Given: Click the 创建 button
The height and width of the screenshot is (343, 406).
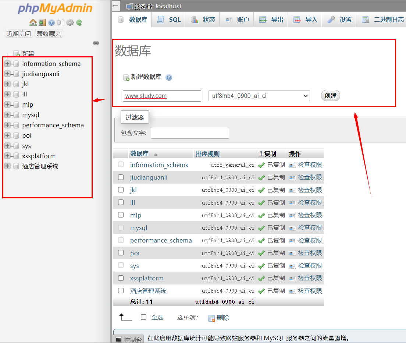Looking at the screenshot, I should coord(330,96).
